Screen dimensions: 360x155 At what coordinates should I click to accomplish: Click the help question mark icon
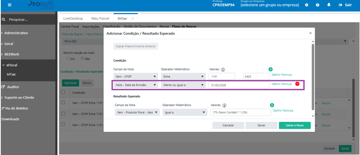[317, 5]
